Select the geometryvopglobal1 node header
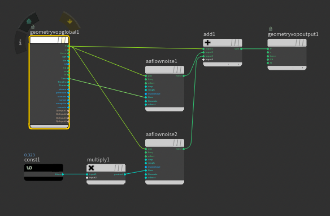Screen dimensions: 330x216 tap(49, 40)
